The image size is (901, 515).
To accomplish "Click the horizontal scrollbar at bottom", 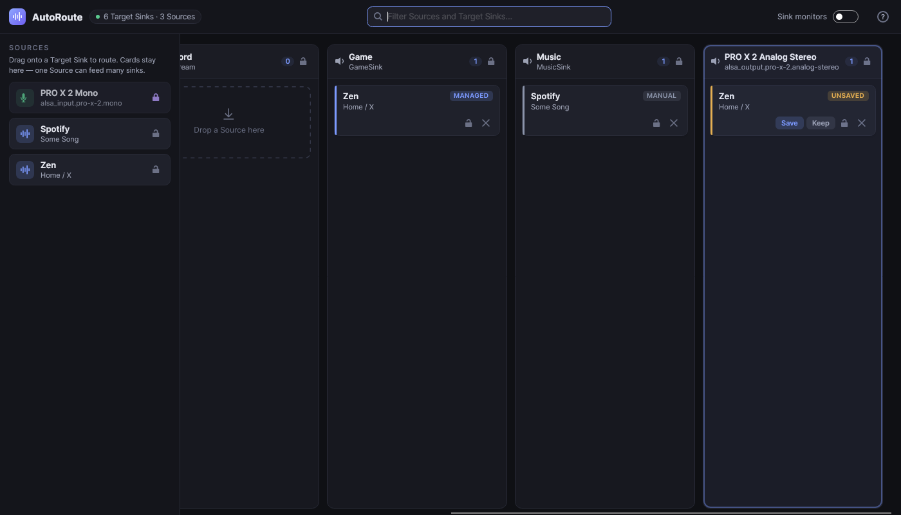I will click(671, 513).
